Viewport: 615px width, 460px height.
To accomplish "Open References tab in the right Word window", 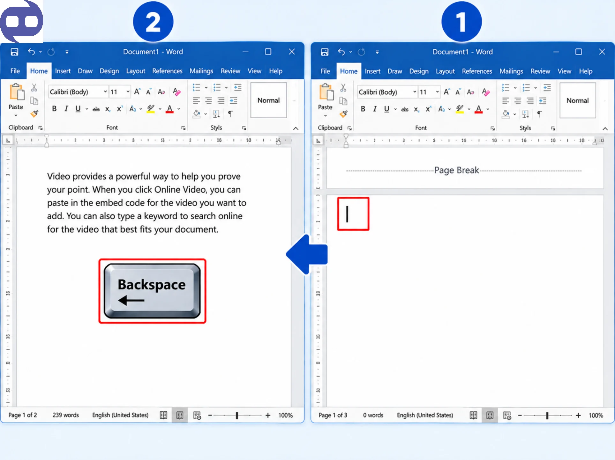I will 477,71.
